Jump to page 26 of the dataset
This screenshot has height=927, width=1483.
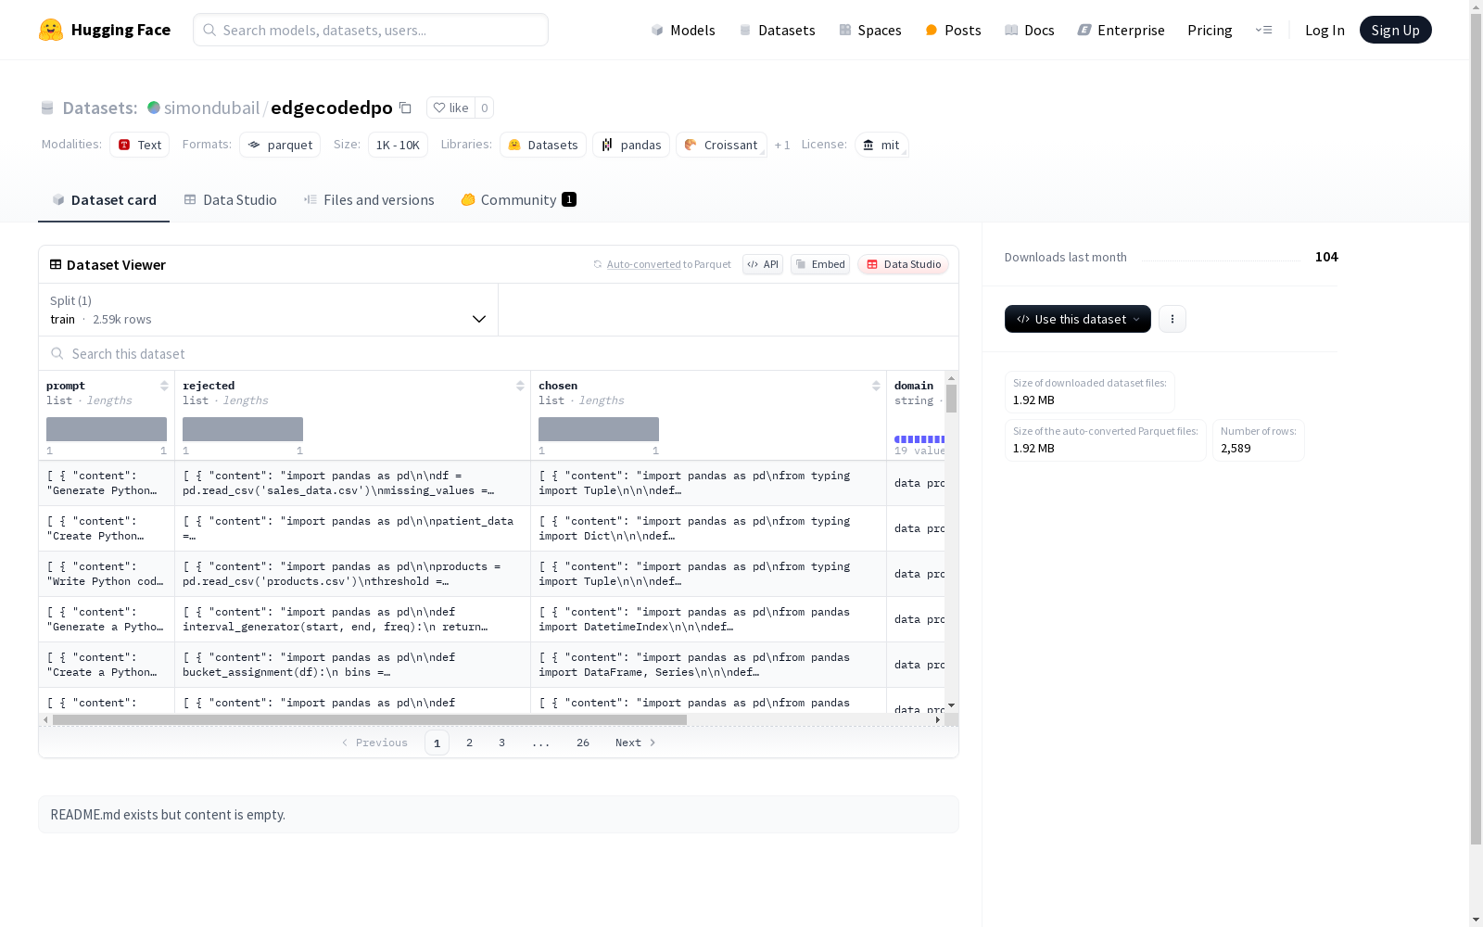point(583,743)
